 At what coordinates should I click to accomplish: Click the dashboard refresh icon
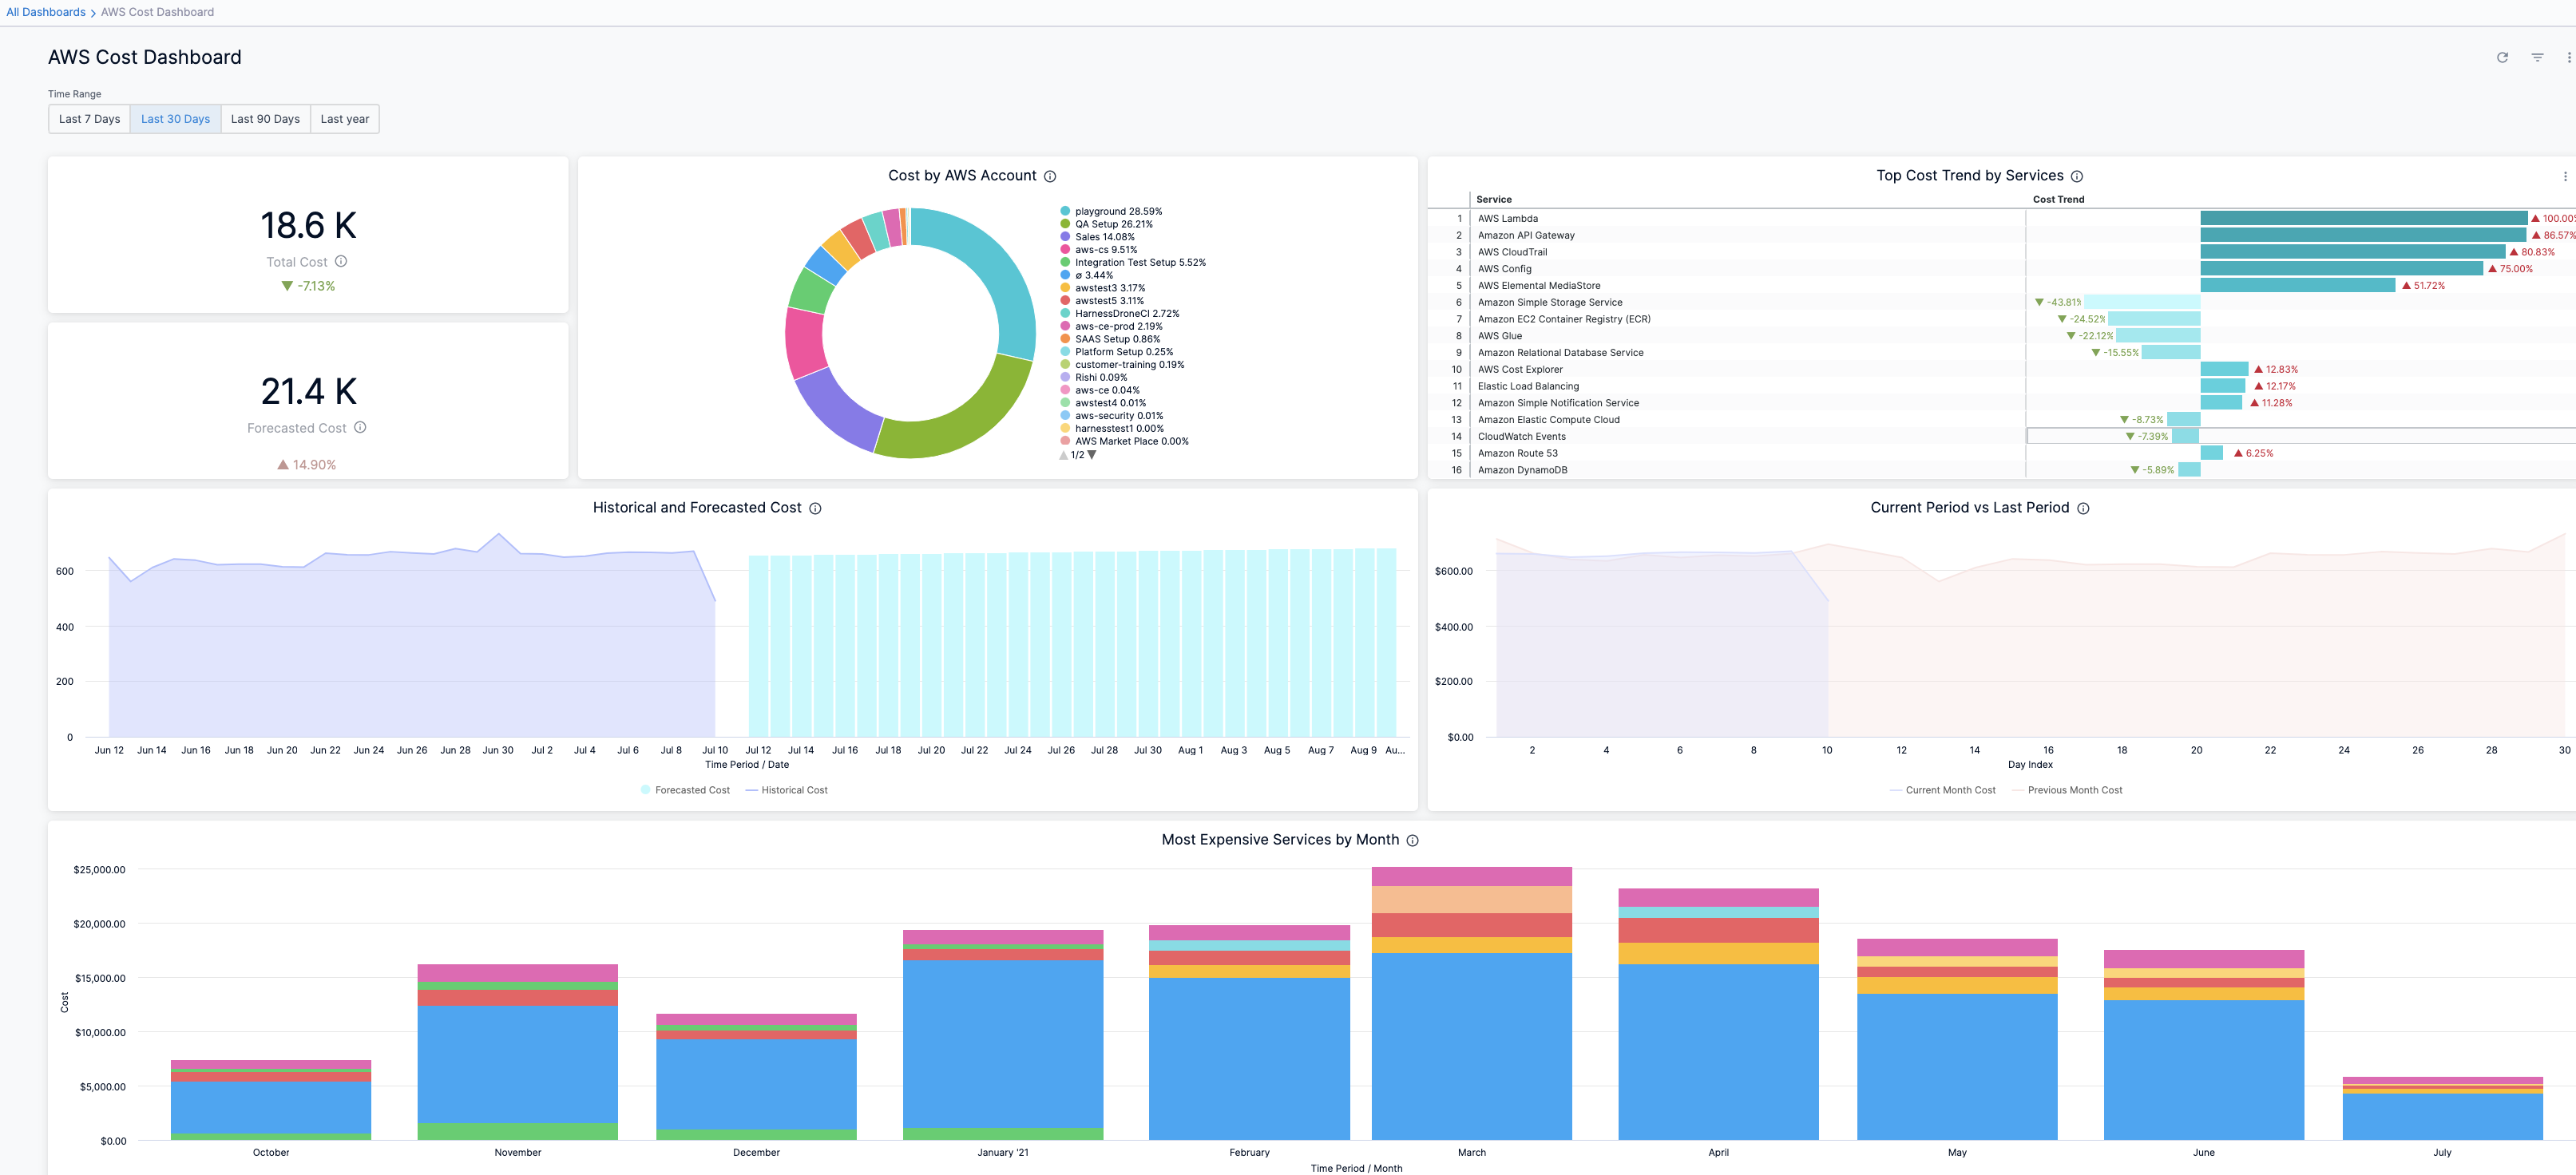pos(2502,57)
